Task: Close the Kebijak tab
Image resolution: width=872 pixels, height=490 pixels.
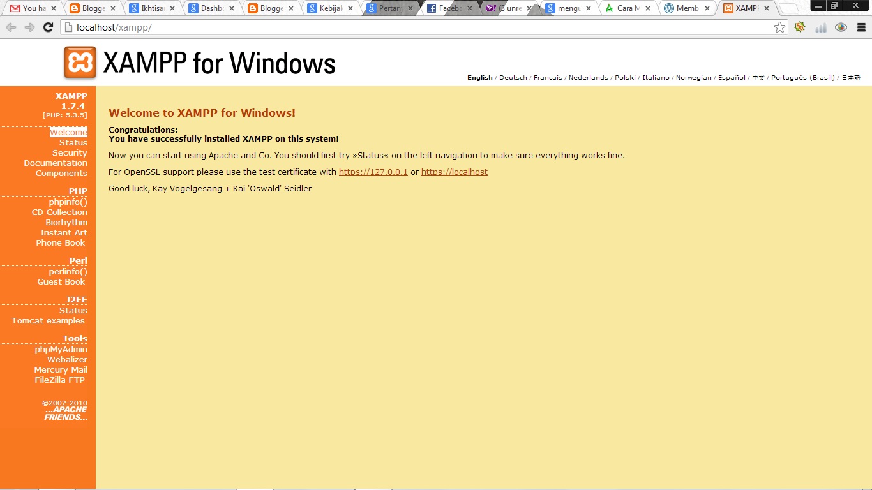Action: (350, 8)
